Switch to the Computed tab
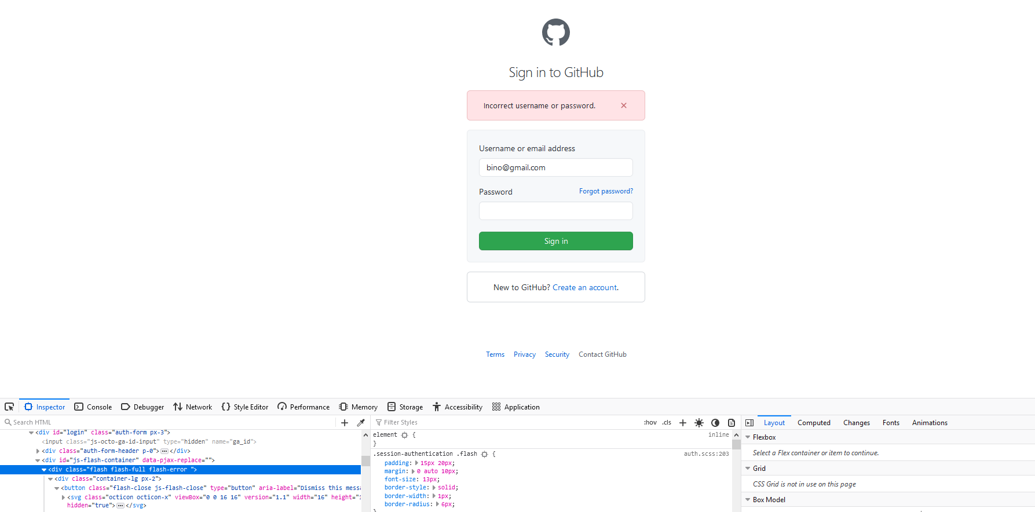 point(814,422)
